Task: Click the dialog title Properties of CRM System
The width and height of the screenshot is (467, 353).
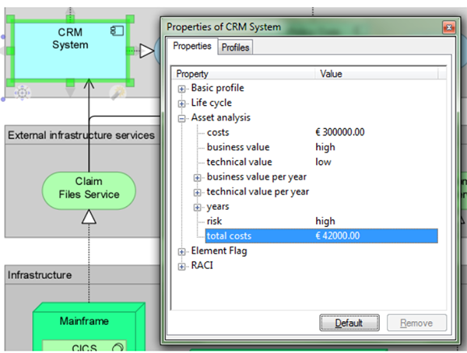Action: point(223,27)
